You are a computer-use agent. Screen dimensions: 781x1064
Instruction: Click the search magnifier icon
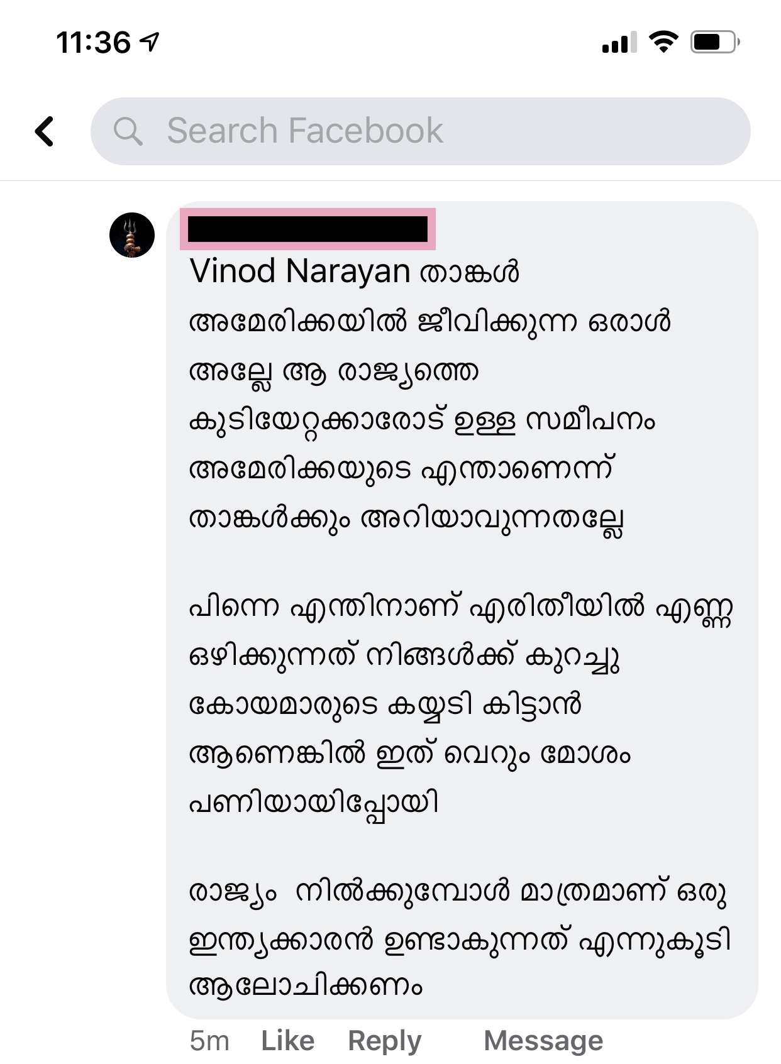128,131
